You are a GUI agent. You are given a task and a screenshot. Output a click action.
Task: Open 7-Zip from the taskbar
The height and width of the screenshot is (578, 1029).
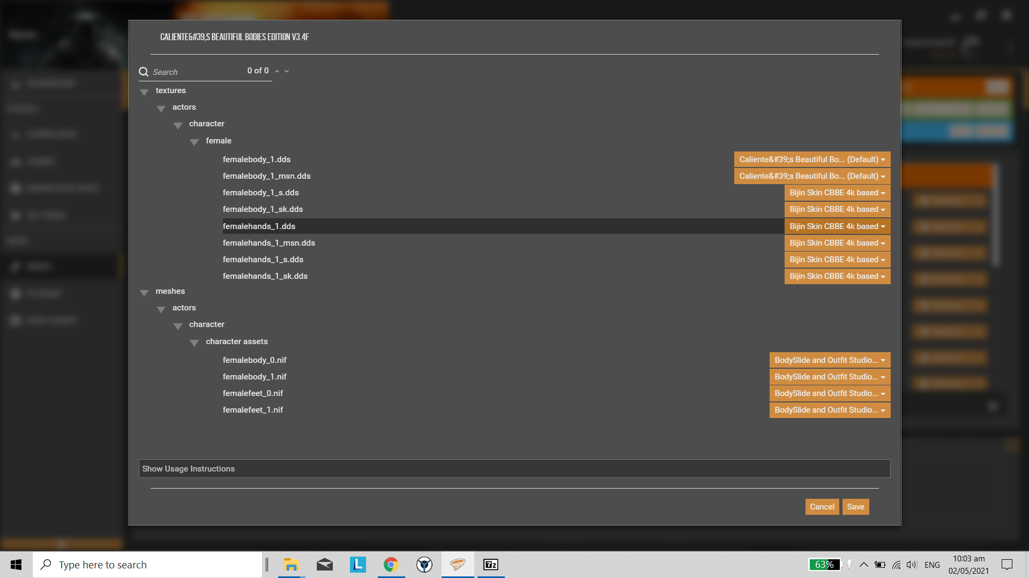point(491,565)
